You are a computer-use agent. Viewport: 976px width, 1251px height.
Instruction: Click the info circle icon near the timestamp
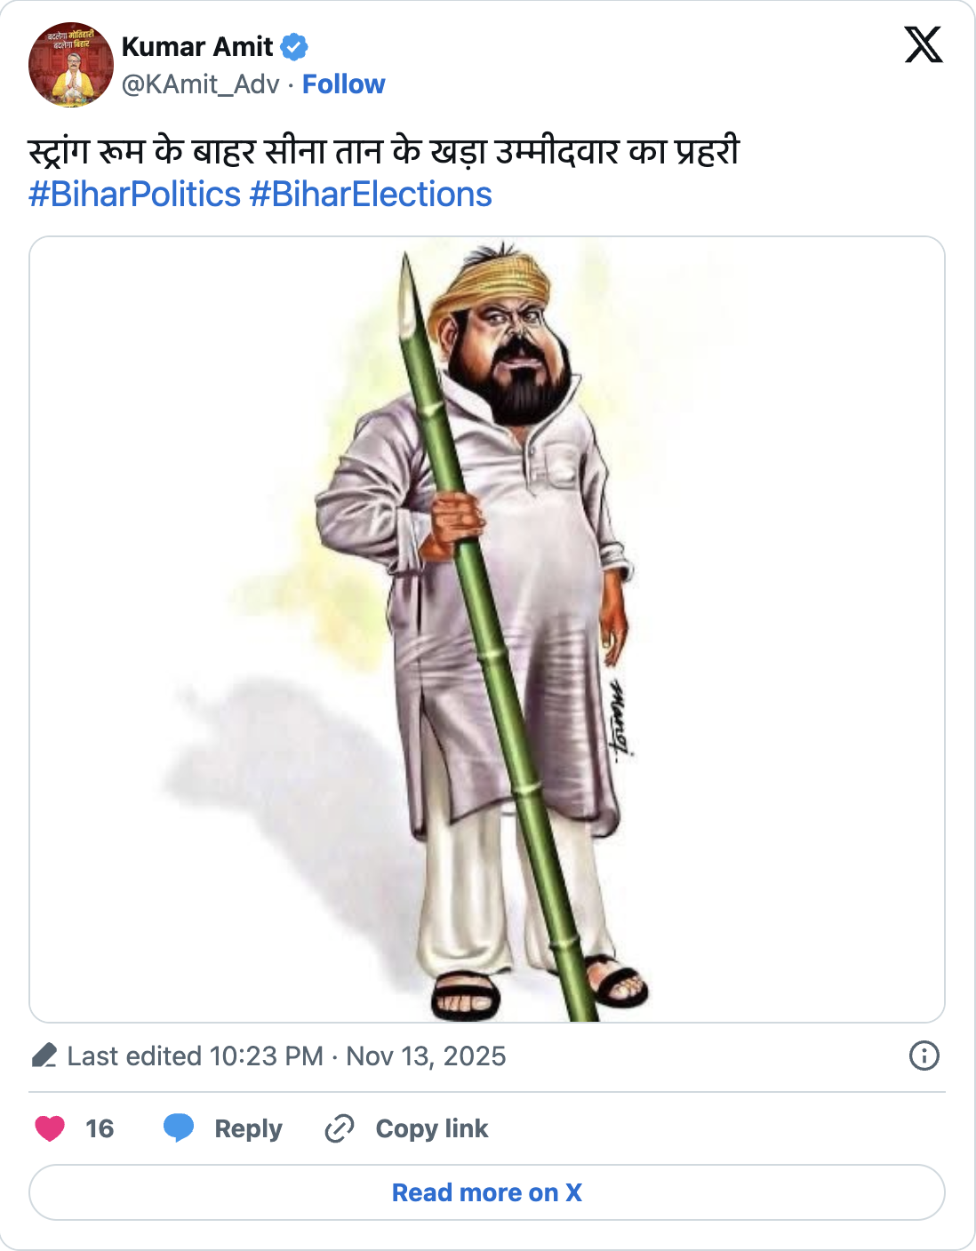pos(925,1055)
